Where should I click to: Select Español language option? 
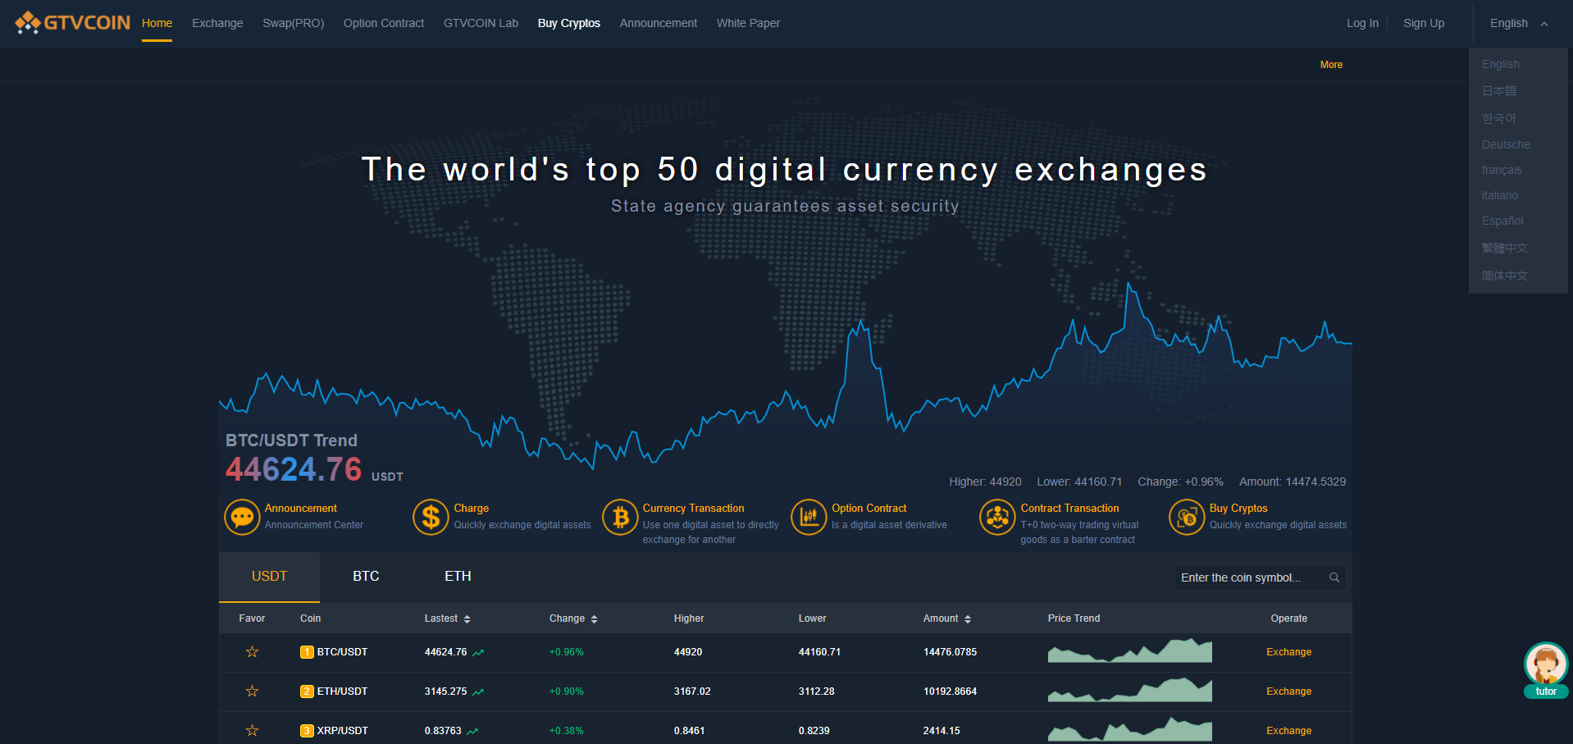point(1502,221)
